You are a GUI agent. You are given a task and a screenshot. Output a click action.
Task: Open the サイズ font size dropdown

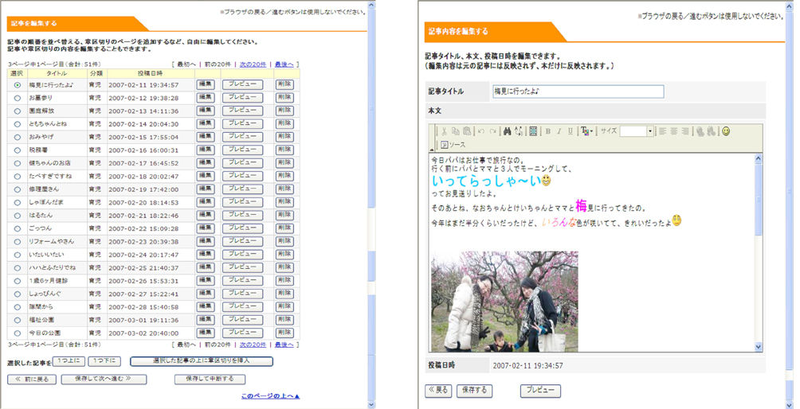[649, 131]
